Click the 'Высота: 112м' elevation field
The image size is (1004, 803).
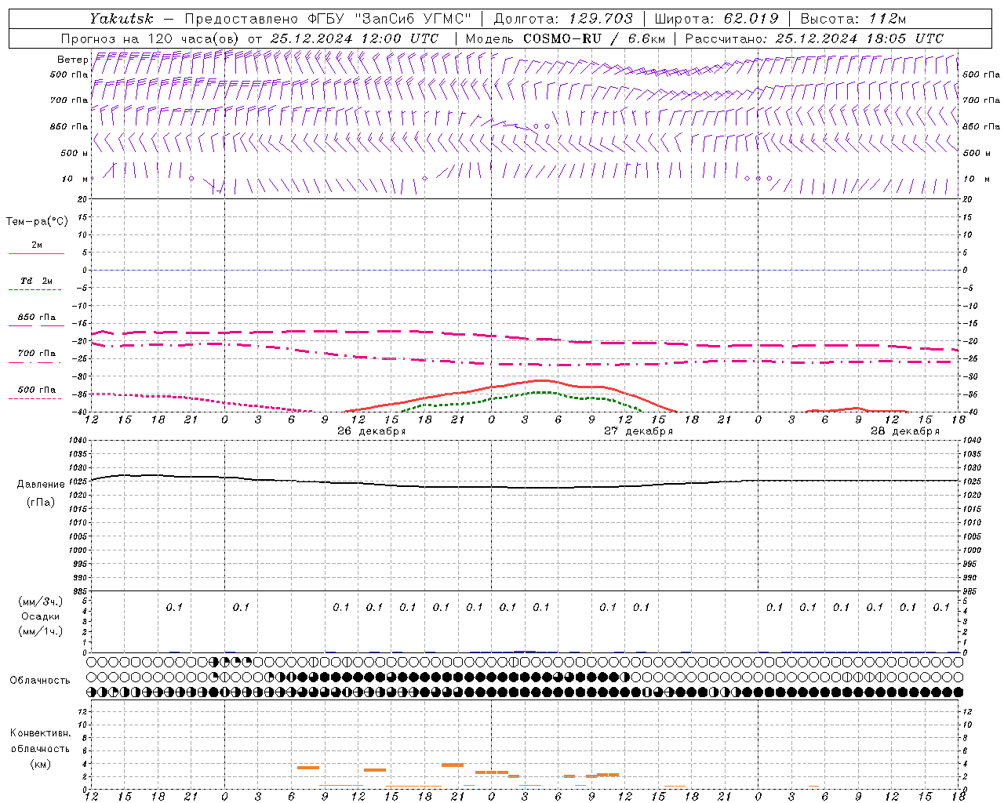853,19
